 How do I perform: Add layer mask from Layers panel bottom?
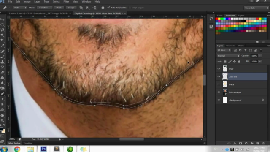240,143
